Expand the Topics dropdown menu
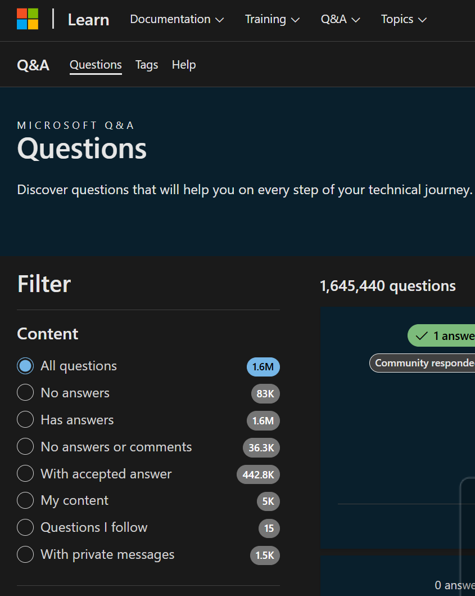The height and width of the screenshot is (596, 475). [x=404, y=19]
